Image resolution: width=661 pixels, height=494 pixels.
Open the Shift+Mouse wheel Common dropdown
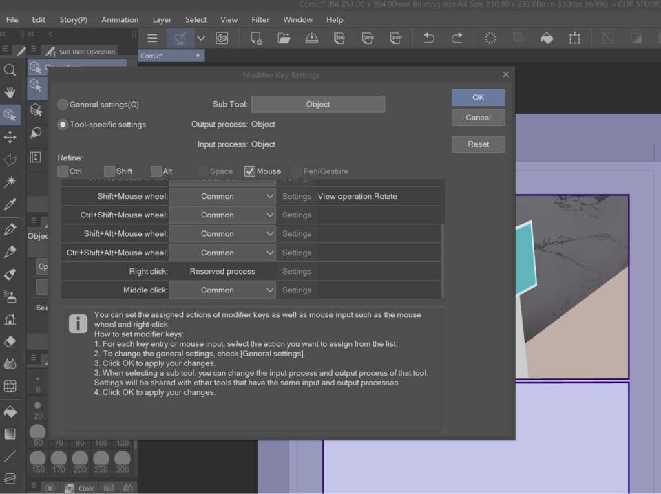[x=222, y=196]
